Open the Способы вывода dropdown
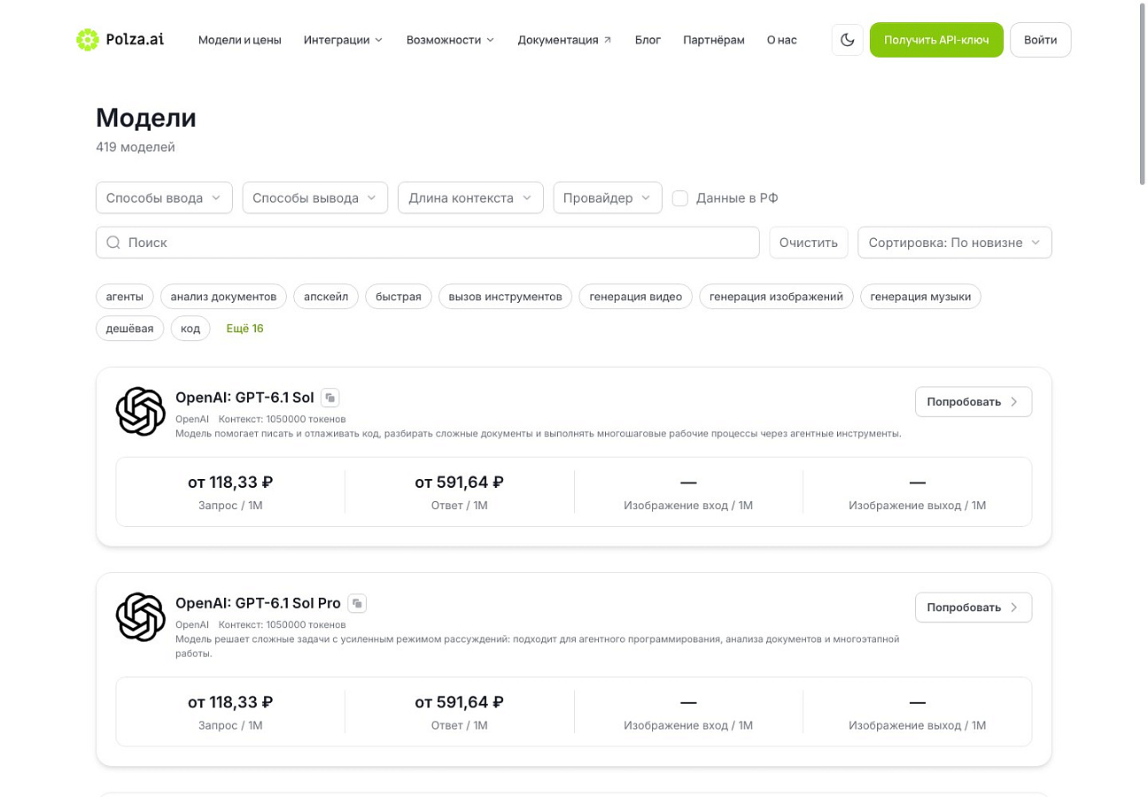Screen dimensions: 1148x797 click(315, 198)
